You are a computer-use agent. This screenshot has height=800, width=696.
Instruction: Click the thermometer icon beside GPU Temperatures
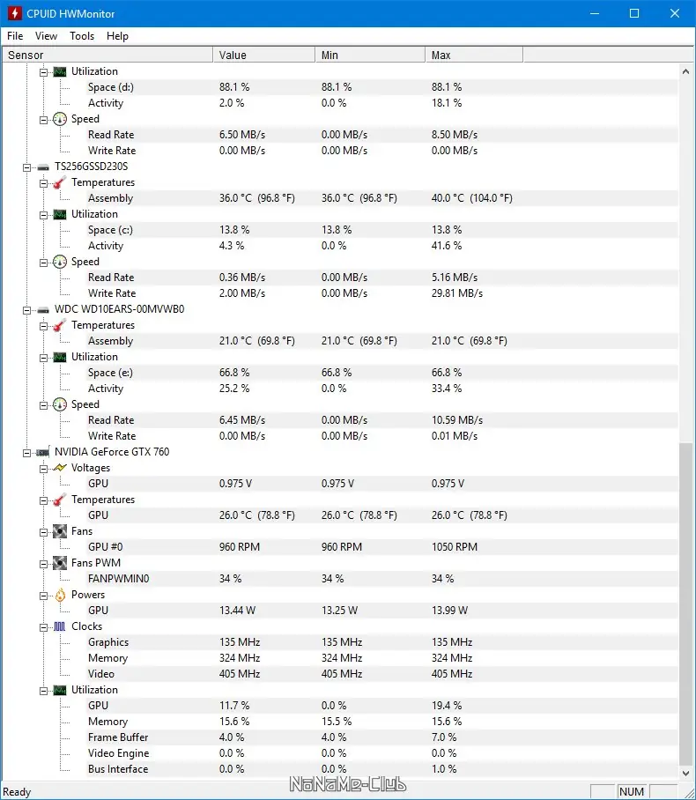[59, 500]
